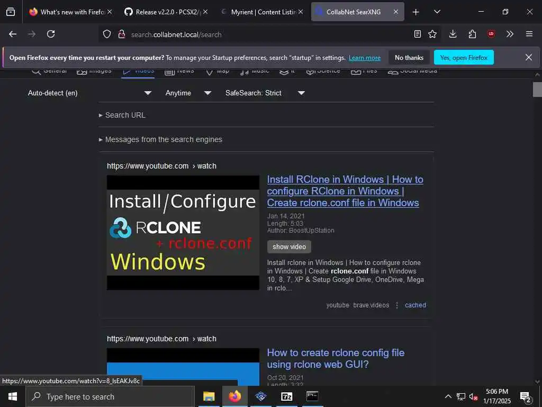Screen dimensions: 542x407
Task: Open a new tab with plus button
Action: click(416, 12)
